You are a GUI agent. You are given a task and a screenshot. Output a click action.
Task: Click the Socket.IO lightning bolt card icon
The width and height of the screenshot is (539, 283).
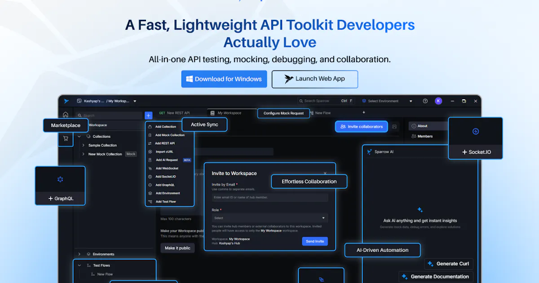[476, 132]
